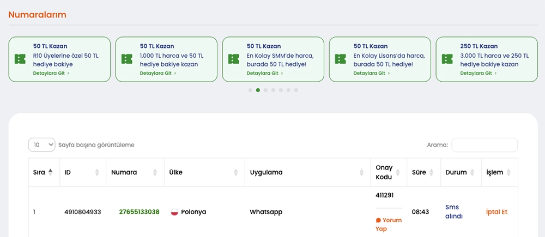Click the Arama search input field
The width and height of the screenshot is (545, 237).
coord(485,145)
